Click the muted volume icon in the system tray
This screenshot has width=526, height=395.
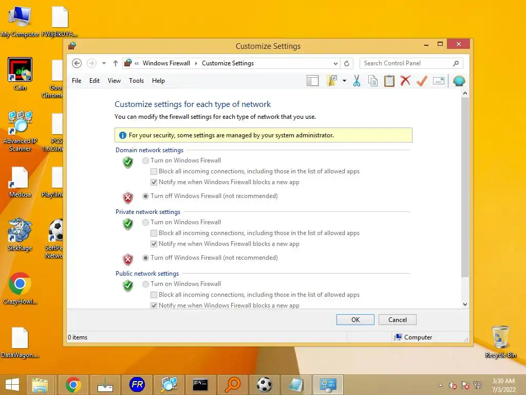click(453, 385)
